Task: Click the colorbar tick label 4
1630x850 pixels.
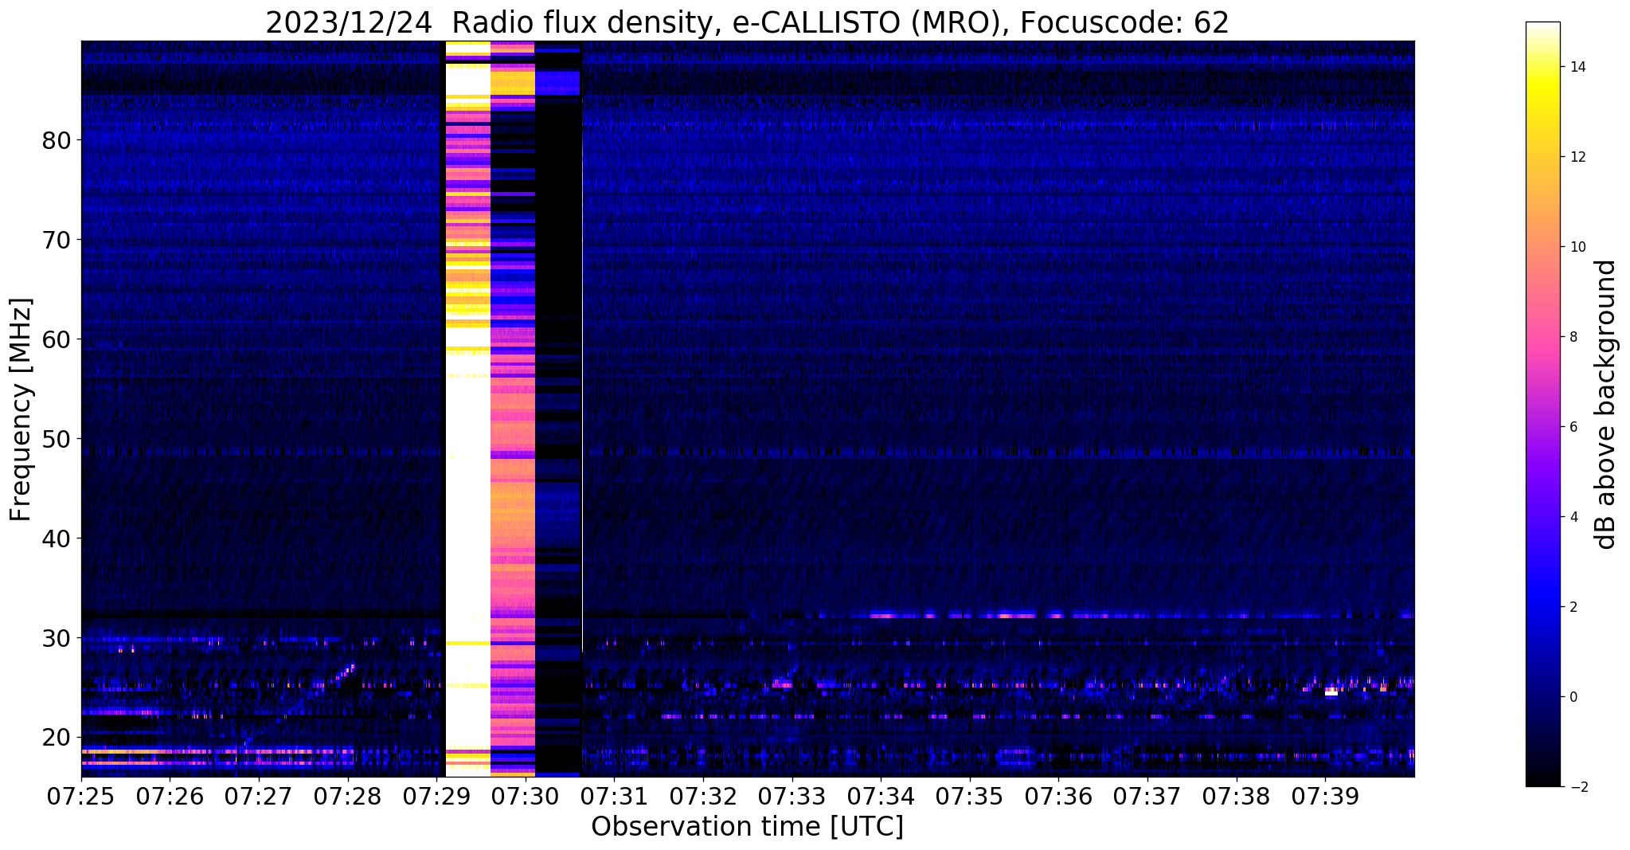Action: 1573,517
